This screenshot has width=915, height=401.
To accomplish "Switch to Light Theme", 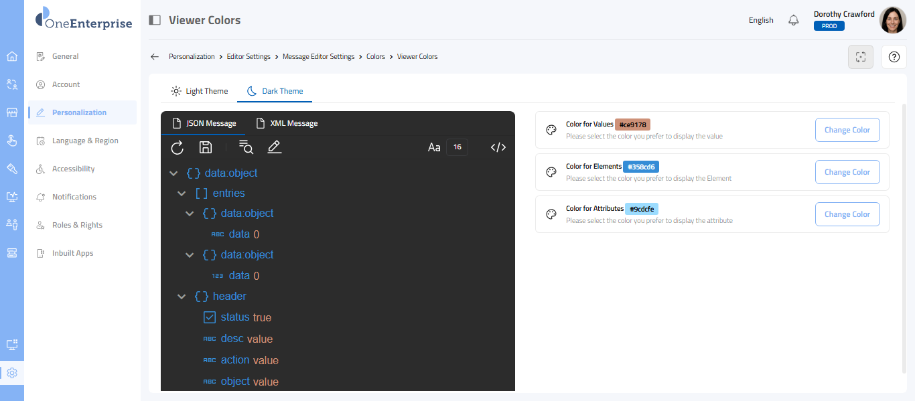I will [199, 91].
